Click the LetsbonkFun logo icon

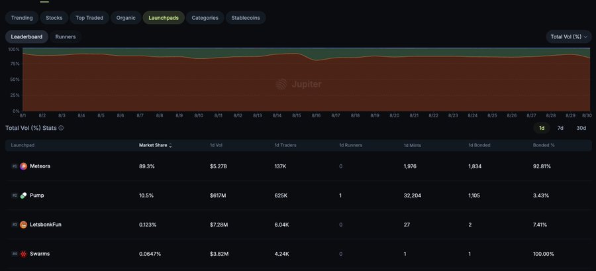point(24,225)
